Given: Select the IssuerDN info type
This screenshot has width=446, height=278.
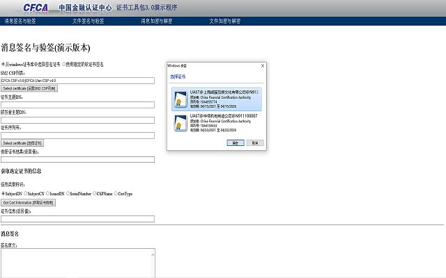Looking at the screenshot, I should coord(48,193).
